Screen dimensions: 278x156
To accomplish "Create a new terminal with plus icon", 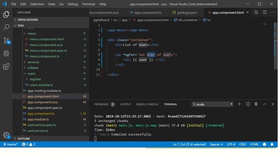I will tap(239, 104).
